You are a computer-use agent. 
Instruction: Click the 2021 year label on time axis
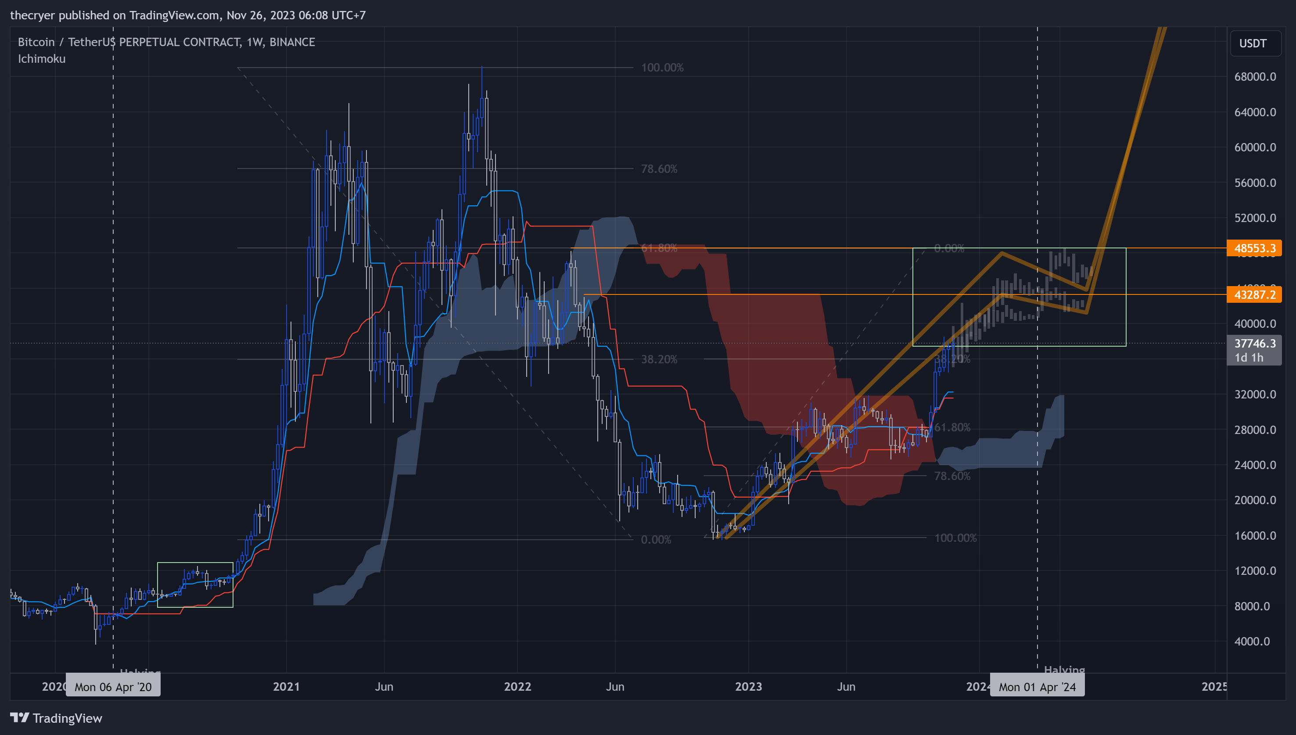pyautogui.click(x=286, y=687)
